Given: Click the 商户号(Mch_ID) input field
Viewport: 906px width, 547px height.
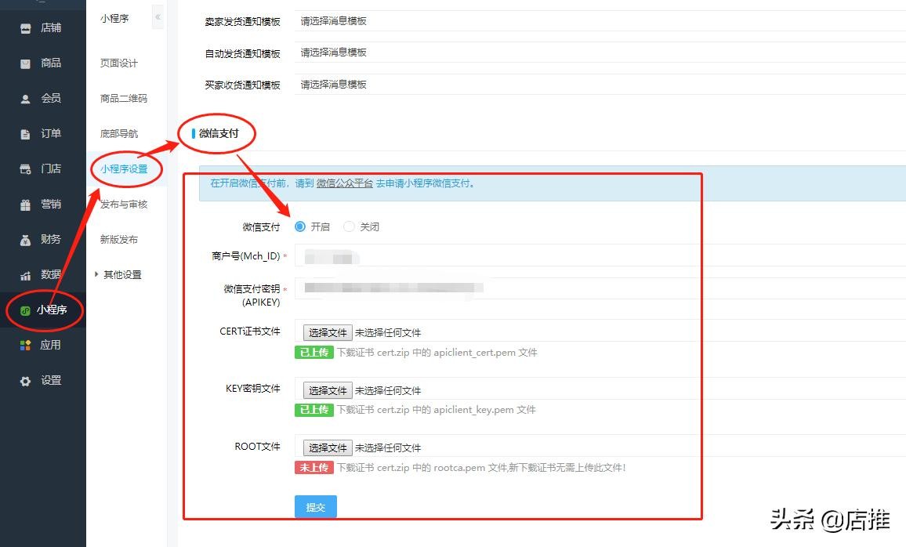Looking at the screenshot, I should coord(596,255).
